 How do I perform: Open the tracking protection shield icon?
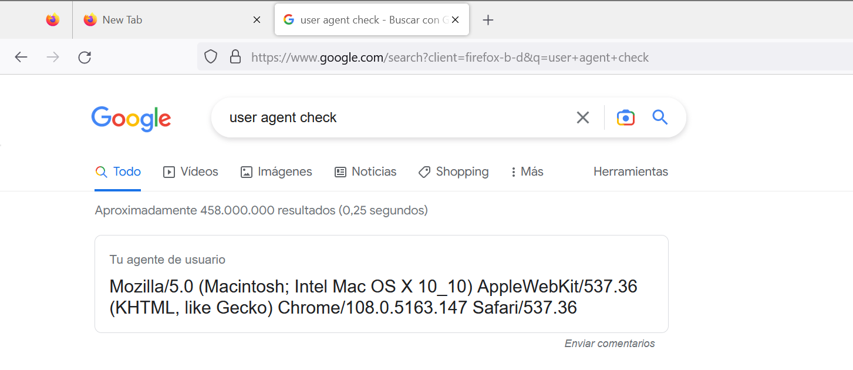tap(211, 57)
